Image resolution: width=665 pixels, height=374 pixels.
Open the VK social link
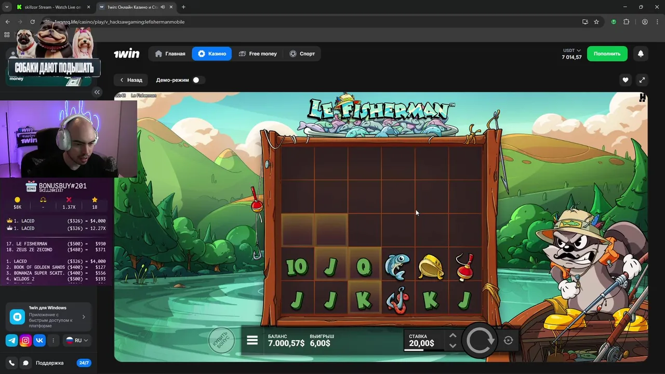(39, 341)
